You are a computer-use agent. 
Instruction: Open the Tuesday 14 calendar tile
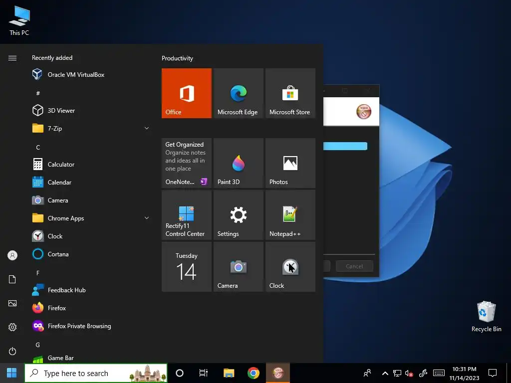pos(187,267)
